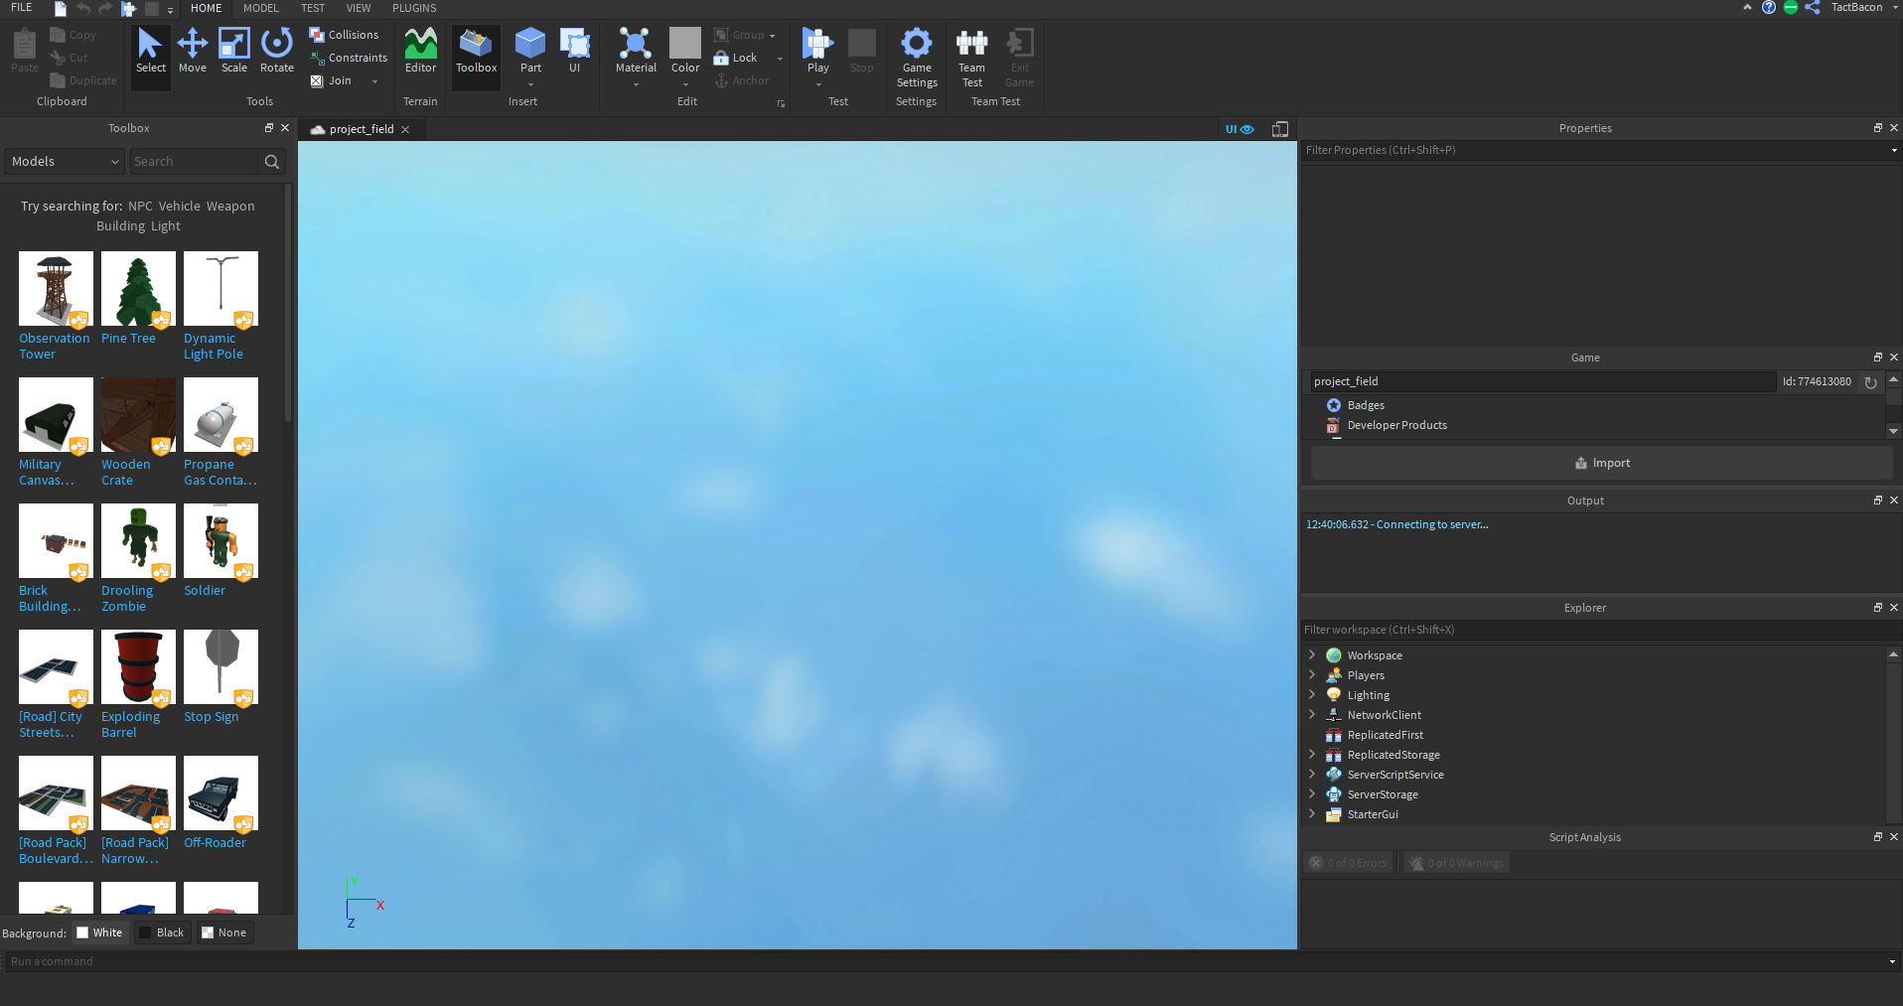Open Game Settings

pos(916,57)
